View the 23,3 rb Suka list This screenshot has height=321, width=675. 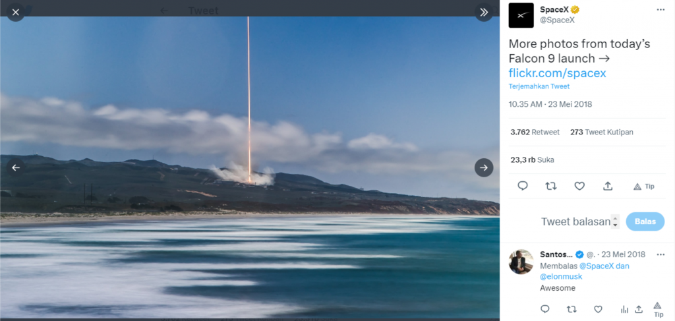point(533,160)
